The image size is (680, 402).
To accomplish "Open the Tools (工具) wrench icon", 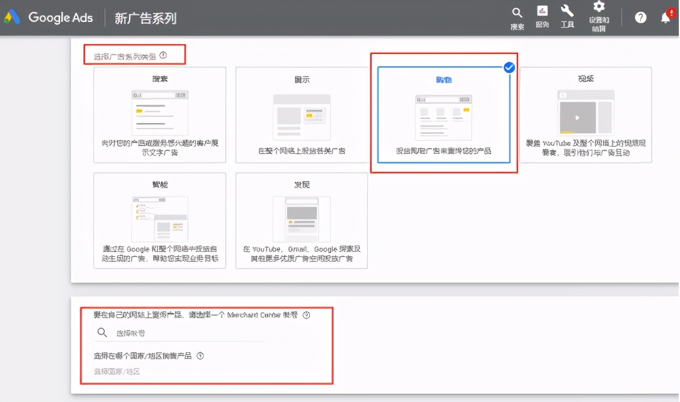I will click(566, 13).
